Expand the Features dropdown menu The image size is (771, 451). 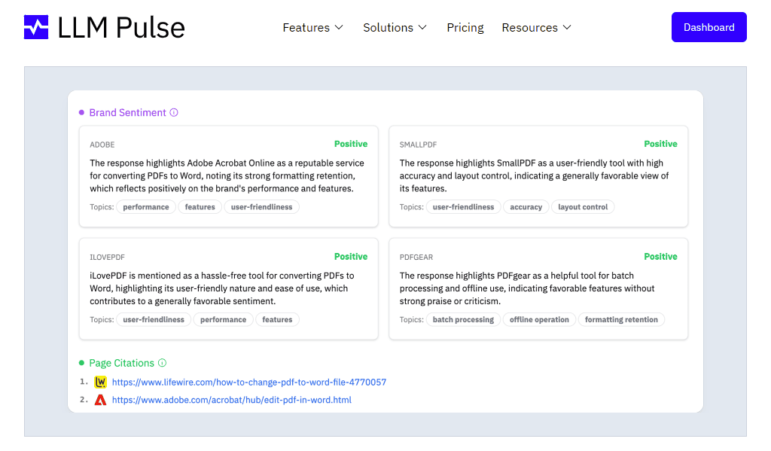312,28
